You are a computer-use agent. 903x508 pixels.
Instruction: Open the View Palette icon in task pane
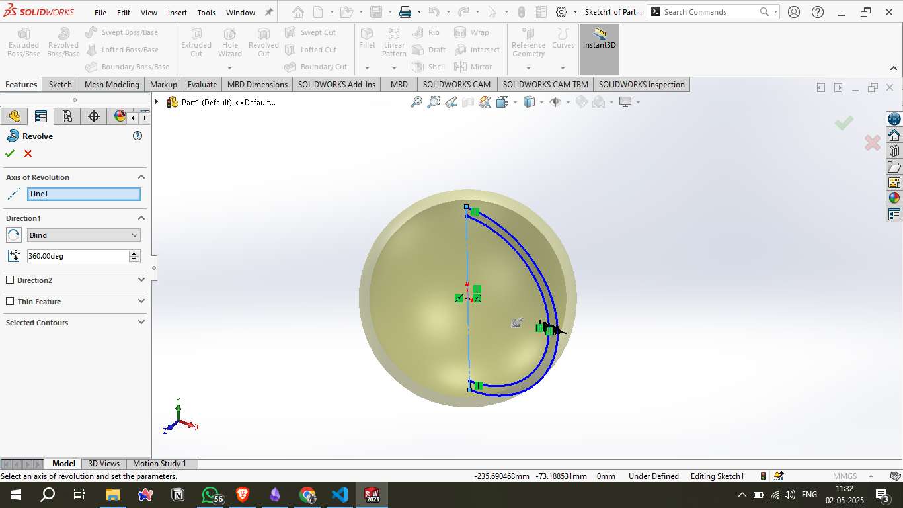coord(894,183)
